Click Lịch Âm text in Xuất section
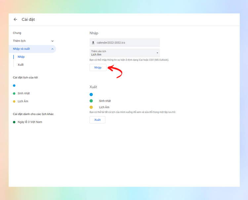This screenshot has width=248, height=200. tap(104, 107)
